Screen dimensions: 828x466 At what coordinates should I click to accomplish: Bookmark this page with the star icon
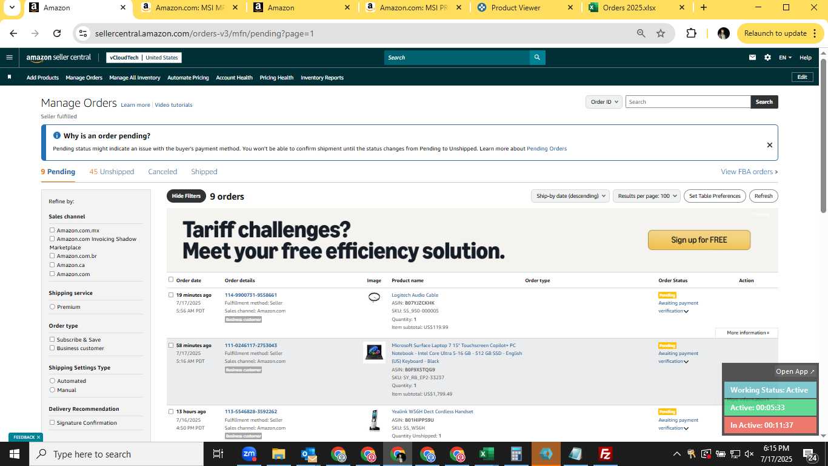(661, 33)
